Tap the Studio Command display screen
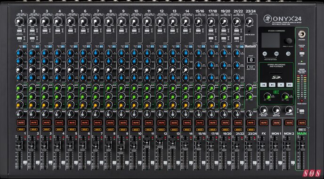 point(270,40)
